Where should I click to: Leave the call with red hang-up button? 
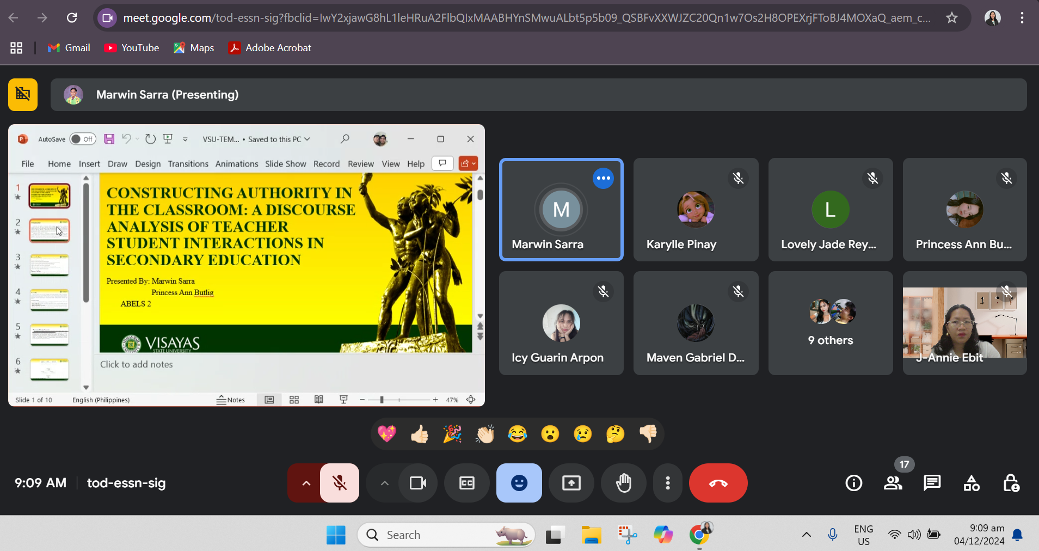718,483
